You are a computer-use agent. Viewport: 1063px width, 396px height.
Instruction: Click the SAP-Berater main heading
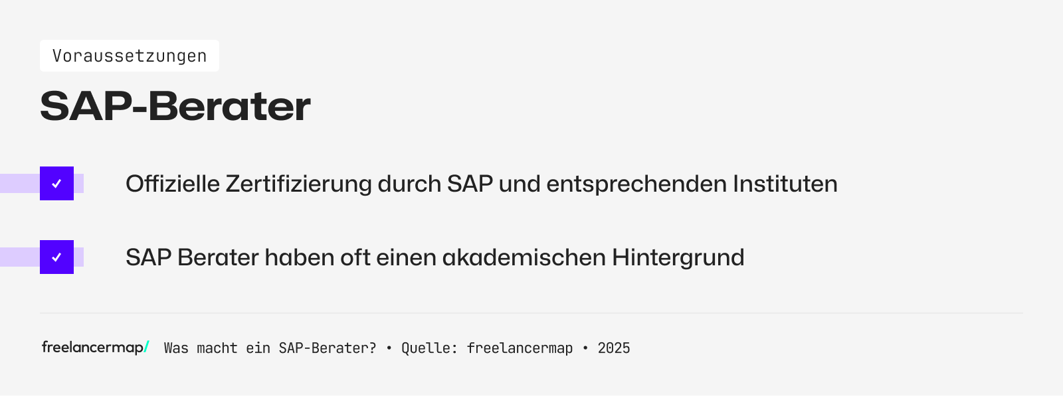click(175, 106)
